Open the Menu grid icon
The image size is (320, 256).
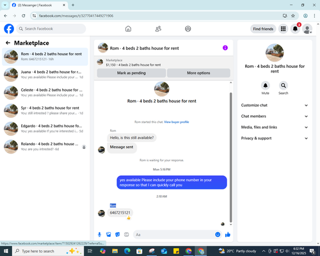[x=283, y=29]
